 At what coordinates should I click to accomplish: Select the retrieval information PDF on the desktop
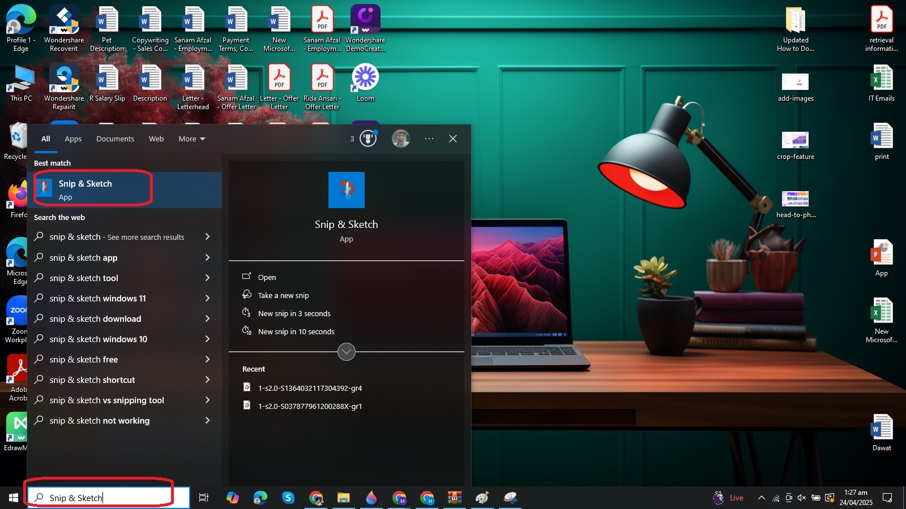click(882, 28)
